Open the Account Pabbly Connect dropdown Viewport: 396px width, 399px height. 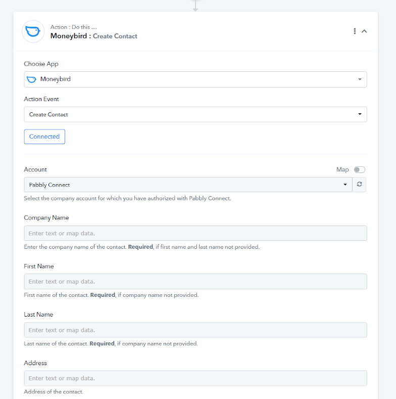pos(188,185)
